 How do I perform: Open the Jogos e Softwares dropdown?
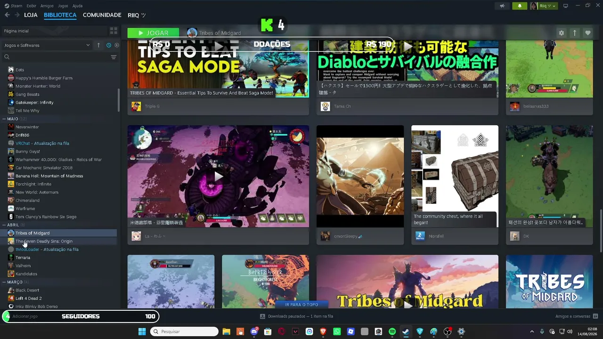tap(47, 45)
